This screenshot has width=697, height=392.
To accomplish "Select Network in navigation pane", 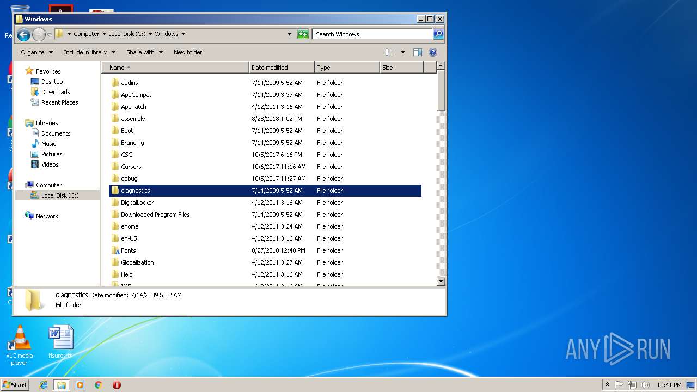I will tap(47, 216).
